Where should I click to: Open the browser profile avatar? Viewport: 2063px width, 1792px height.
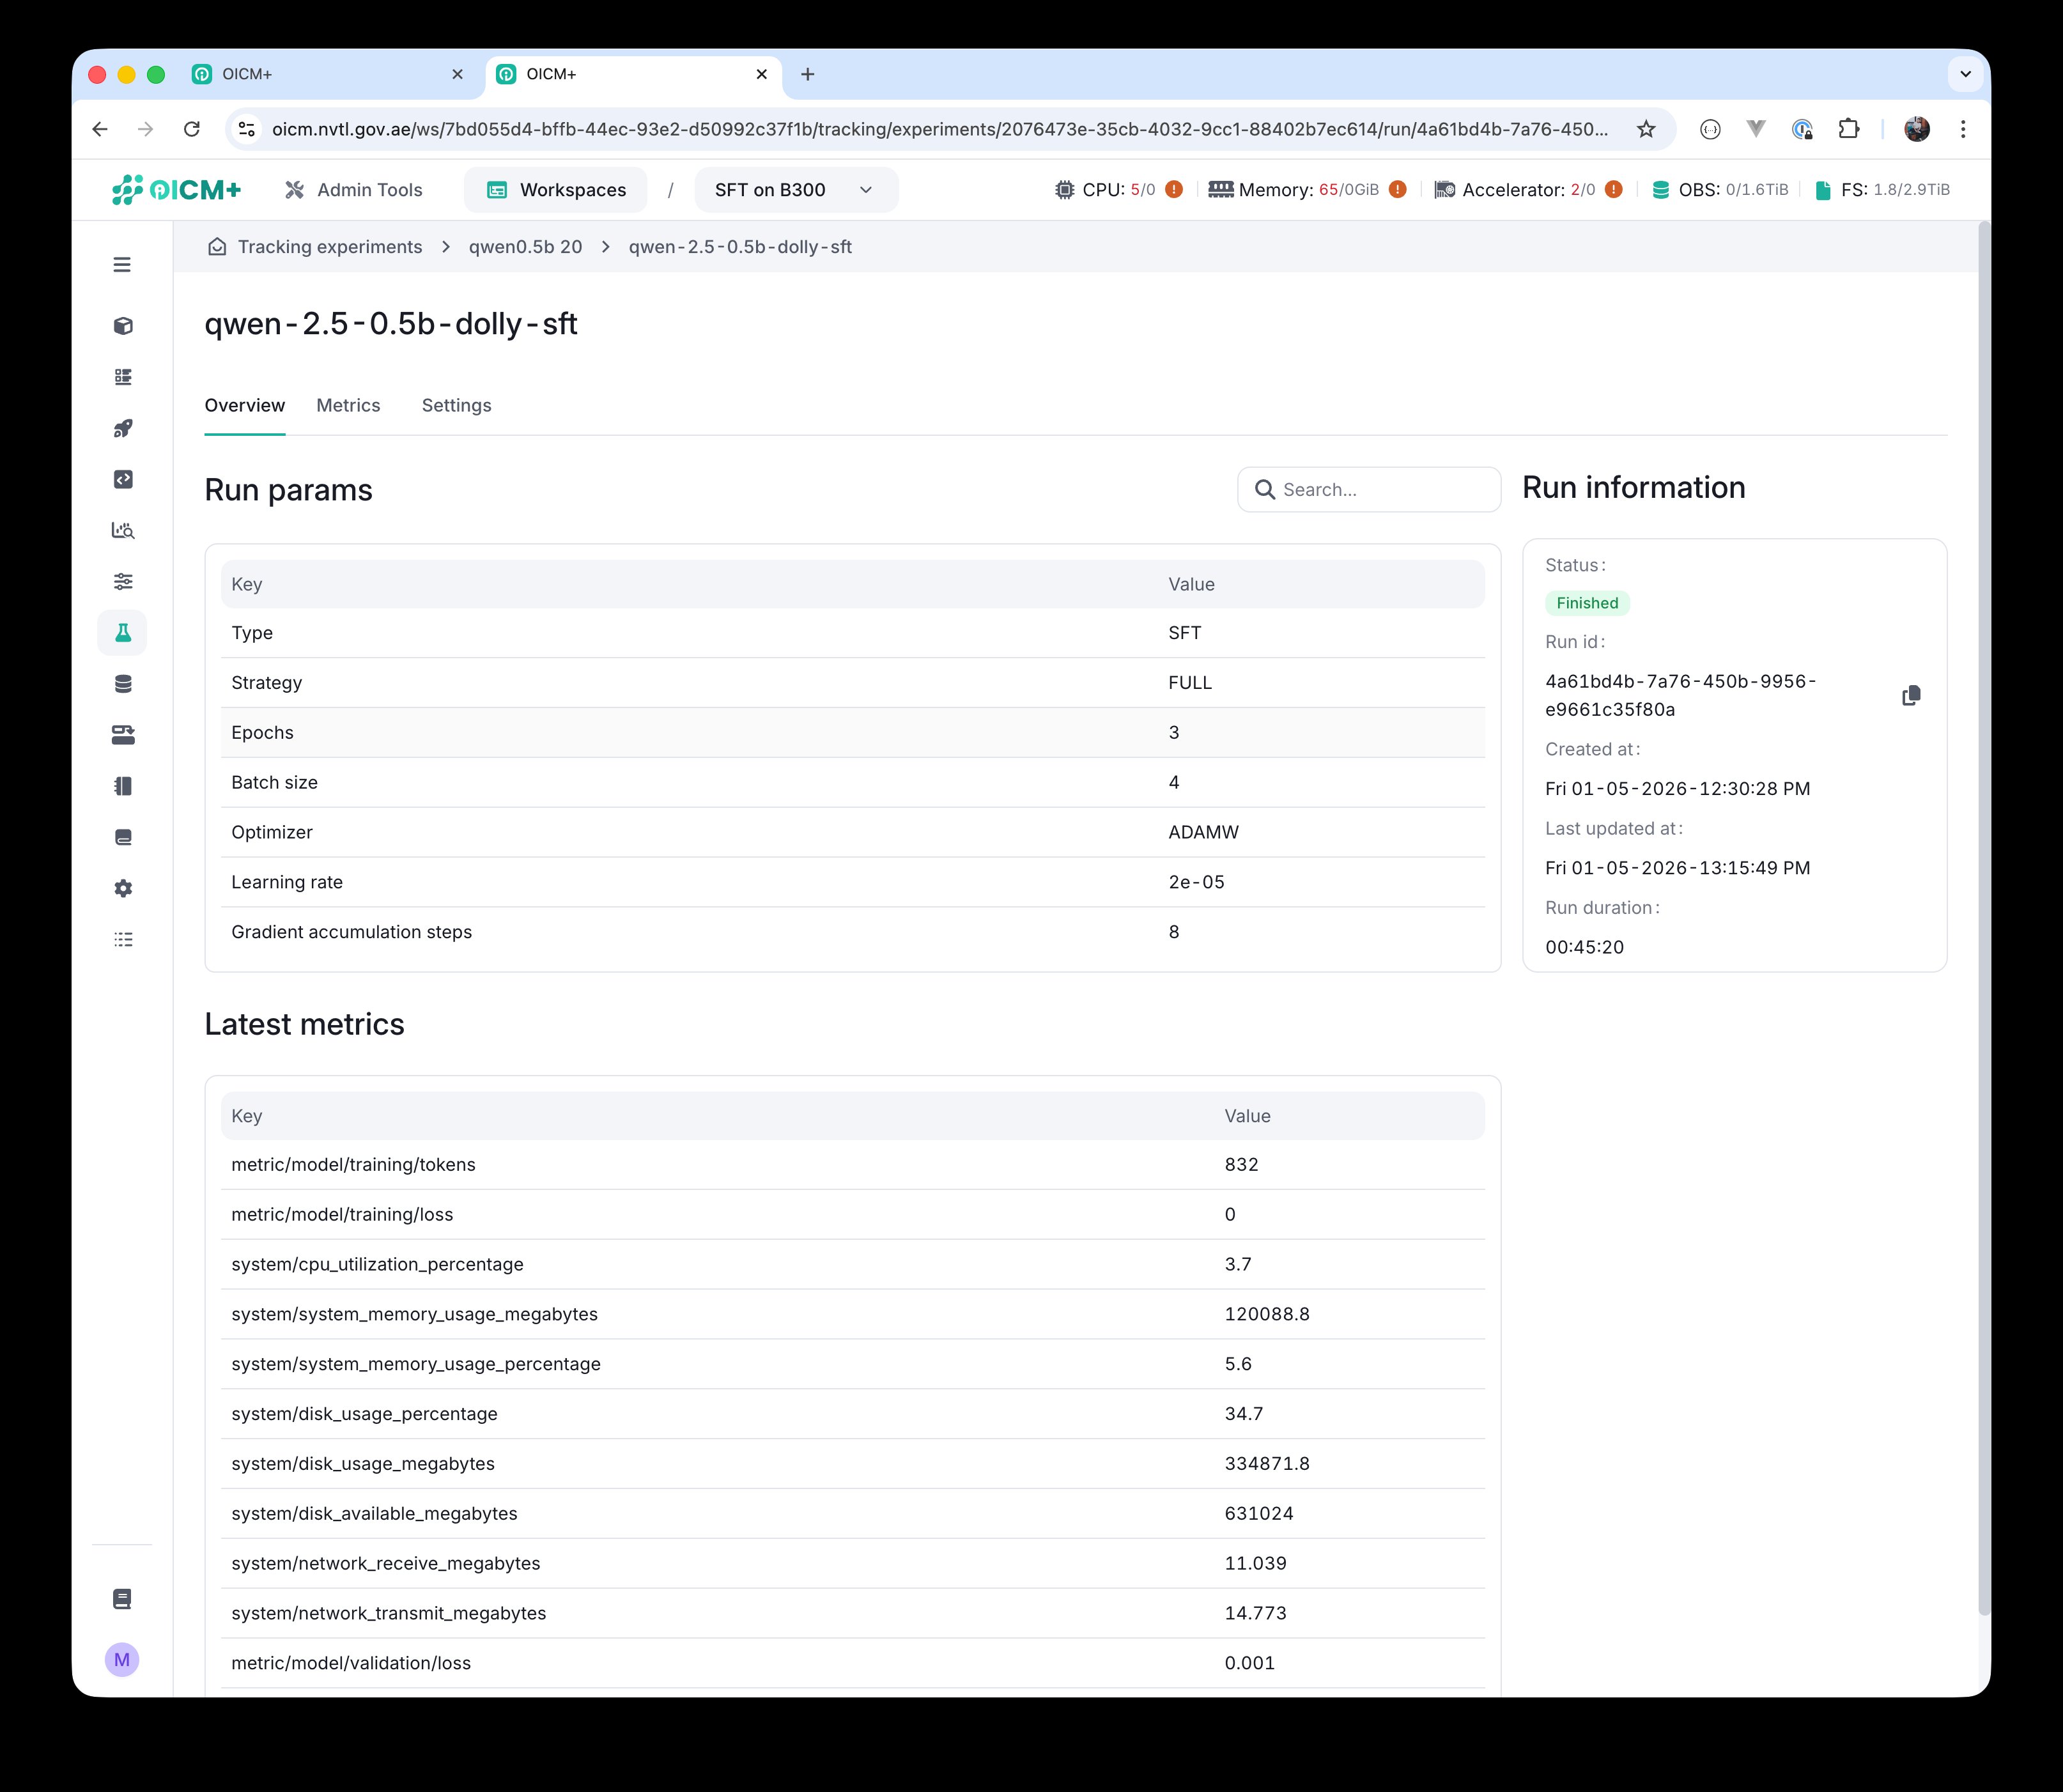[1917, 129]
